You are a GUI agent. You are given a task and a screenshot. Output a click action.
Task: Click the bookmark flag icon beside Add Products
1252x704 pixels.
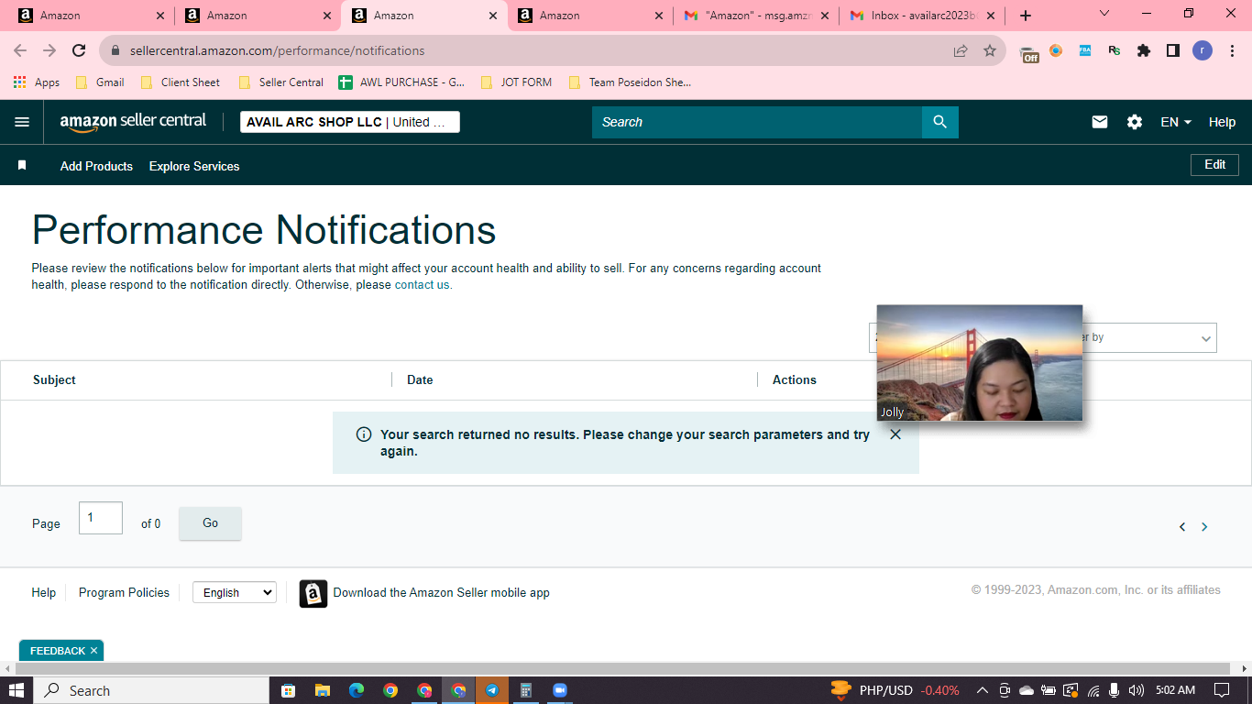22,166
